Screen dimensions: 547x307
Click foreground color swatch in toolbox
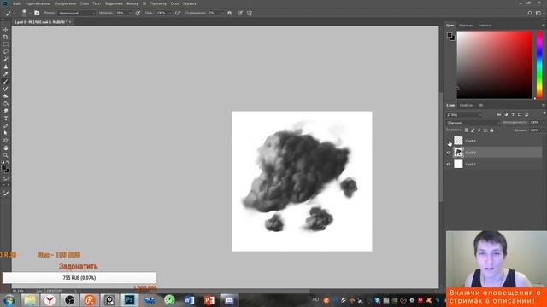(x=3, y=168)
